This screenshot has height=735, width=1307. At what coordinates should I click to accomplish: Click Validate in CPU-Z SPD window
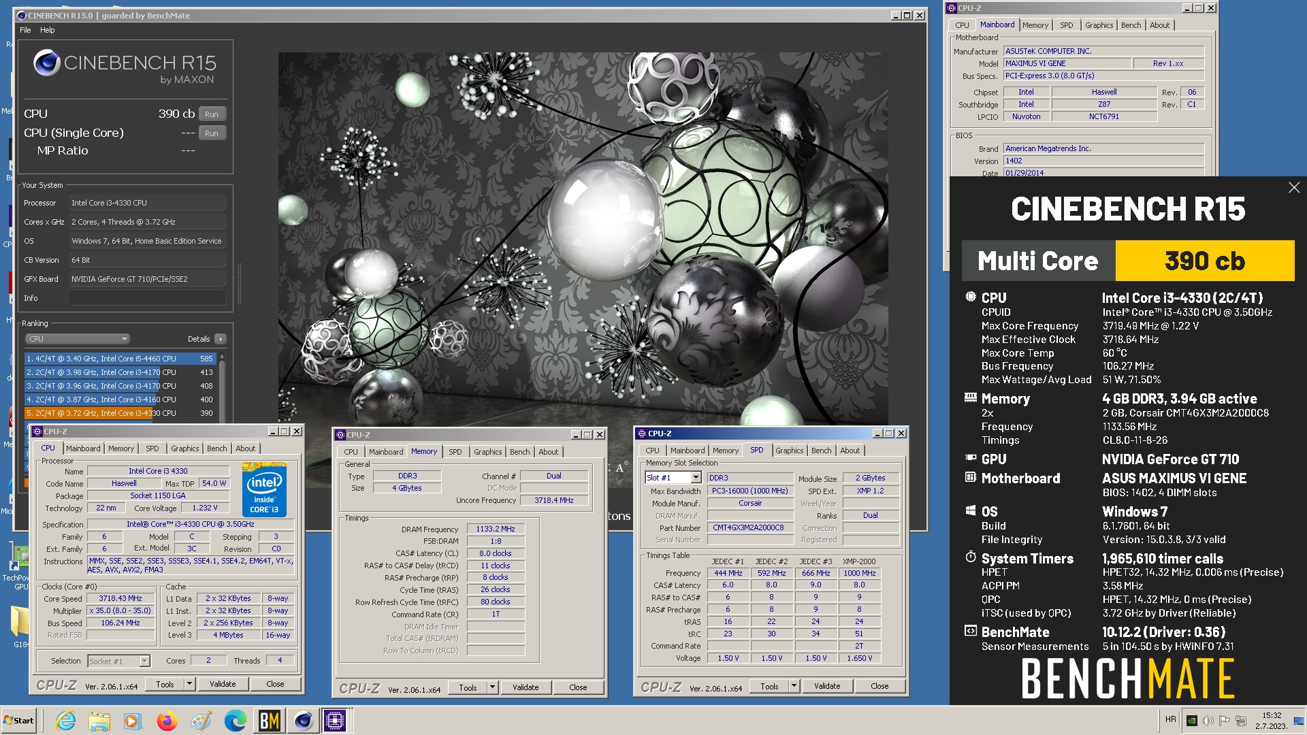pos(827,686)
